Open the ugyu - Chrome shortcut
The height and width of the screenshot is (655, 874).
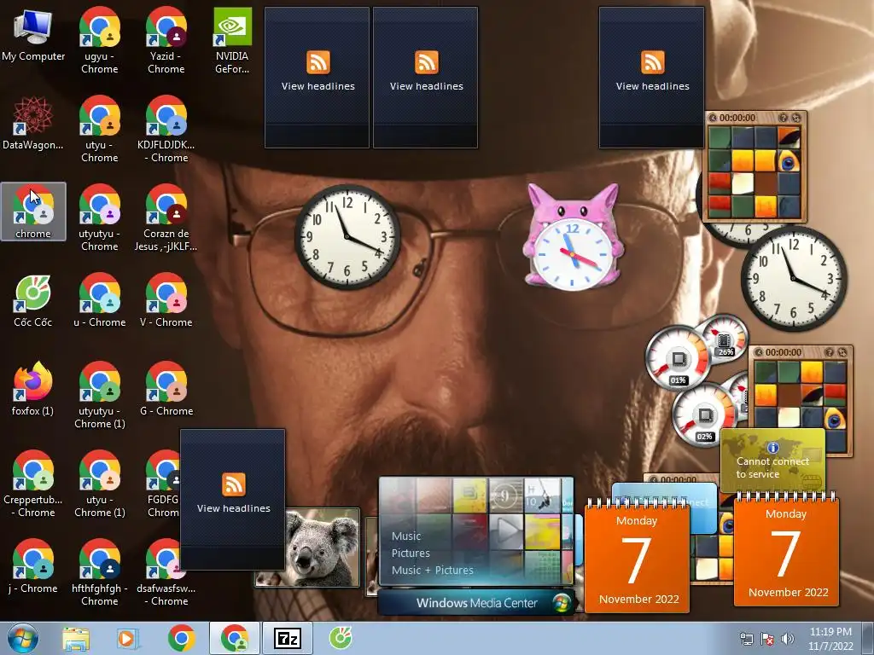(x=99, y=41)
